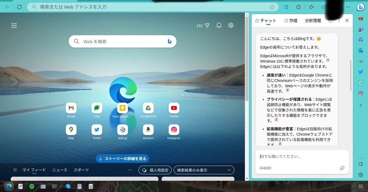
Task: Click the 個人用設定 button
Action: pos(155,170)
